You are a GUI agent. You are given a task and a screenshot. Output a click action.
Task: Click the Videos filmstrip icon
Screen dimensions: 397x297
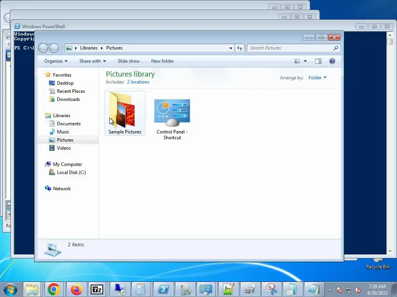[52, 148]
